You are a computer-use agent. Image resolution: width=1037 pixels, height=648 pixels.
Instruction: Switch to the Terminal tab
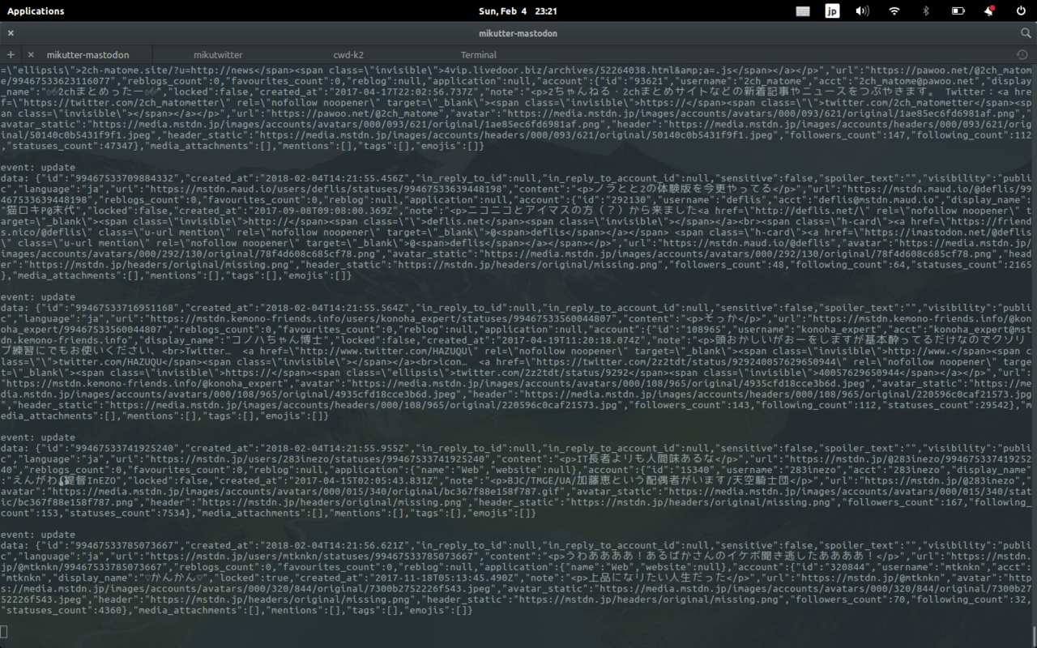pyautogui.click(x=478, y=55)
